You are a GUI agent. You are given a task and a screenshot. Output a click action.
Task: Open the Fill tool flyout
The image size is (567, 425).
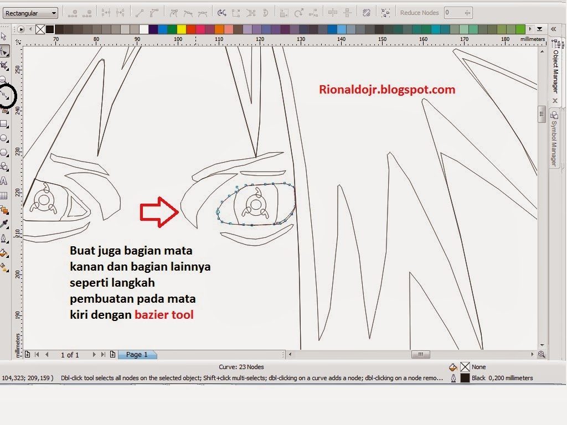4,253
